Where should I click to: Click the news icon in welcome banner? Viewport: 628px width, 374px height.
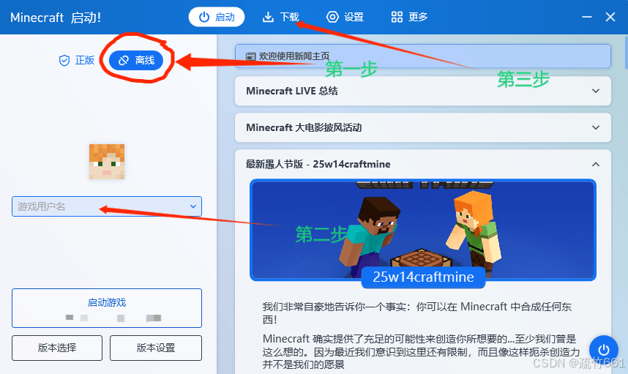(x=251, y=56)
